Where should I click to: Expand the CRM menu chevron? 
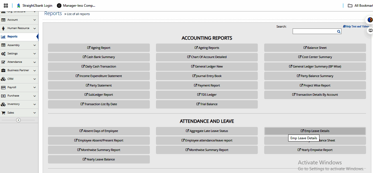(35, 79)
